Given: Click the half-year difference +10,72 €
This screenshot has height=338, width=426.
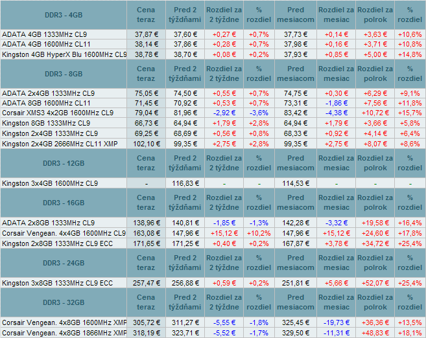Looking at the screenshot, I should [x=375, y=113].
